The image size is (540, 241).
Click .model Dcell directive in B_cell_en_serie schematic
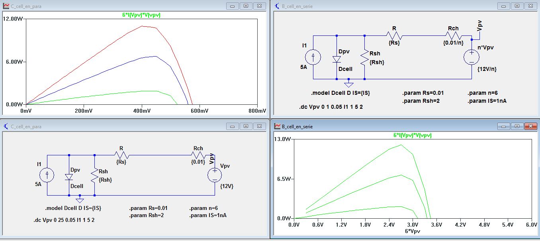(340, 93)
